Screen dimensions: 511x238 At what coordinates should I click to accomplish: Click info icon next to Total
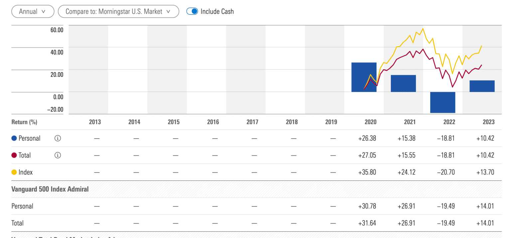[x=58, y=155]
